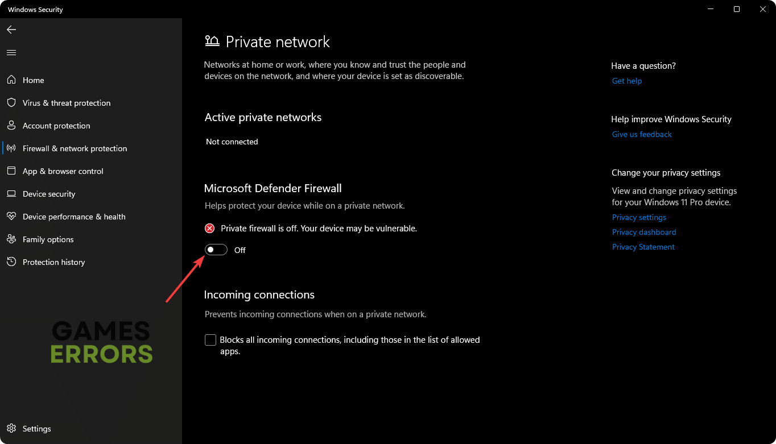This screenshot has height=444, width=776.
Task: Click the App & browser control window icon
Action: pyautogui.click(x=11, y=171)
